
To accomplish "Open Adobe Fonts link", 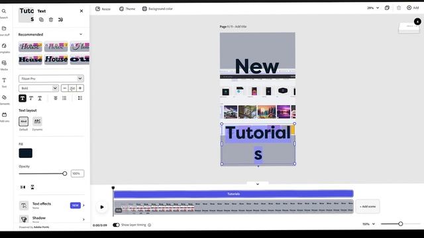I will pyautogui.click(x=41, y=227).
